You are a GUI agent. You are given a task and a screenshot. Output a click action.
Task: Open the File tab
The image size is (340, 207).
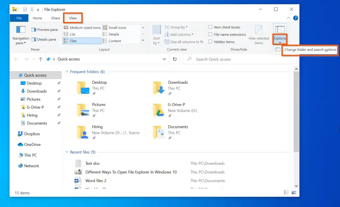(x=19, y=18)
